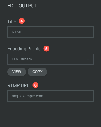Screen dimensions: 101x127
Task: Click empty middle of Encoding Profile box
Action: tap(59, 59)
